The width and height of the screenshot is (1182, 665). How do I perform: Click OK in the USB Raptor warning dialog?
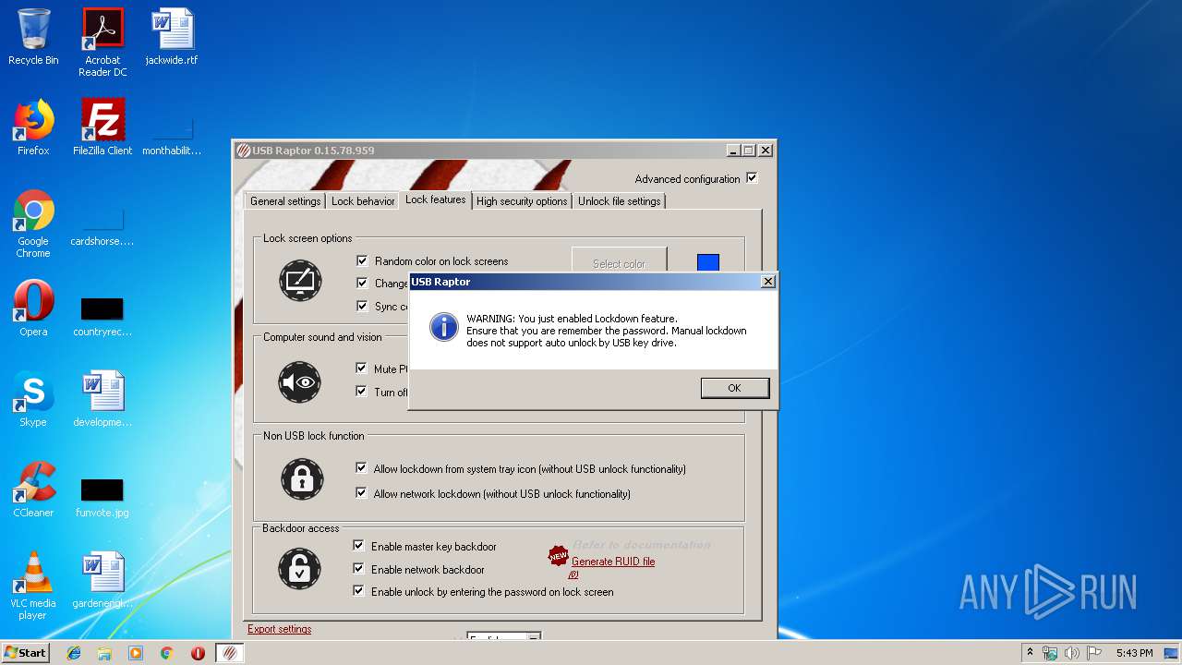tap(734, 388)
